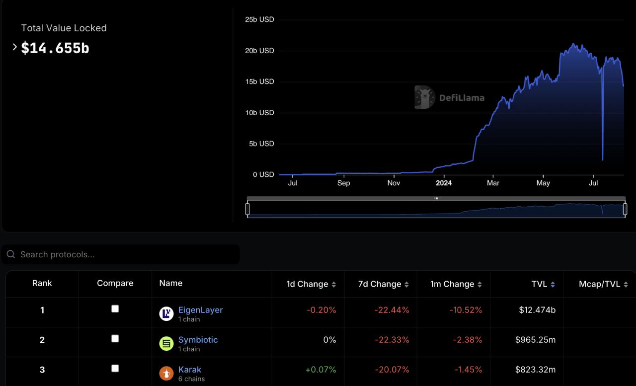Click the Symbiotic logo icon
This screenshot has width=636, height=386.
pos(166,343)
